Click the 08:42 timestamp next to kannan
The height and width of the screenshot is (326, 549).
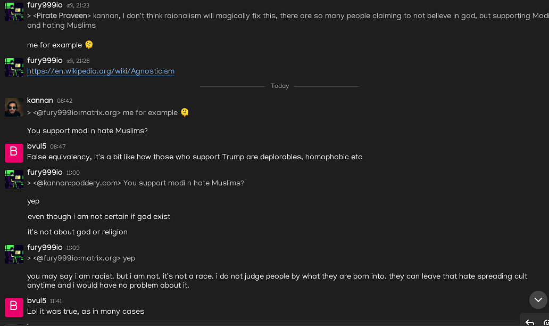(x=64, y=101)
